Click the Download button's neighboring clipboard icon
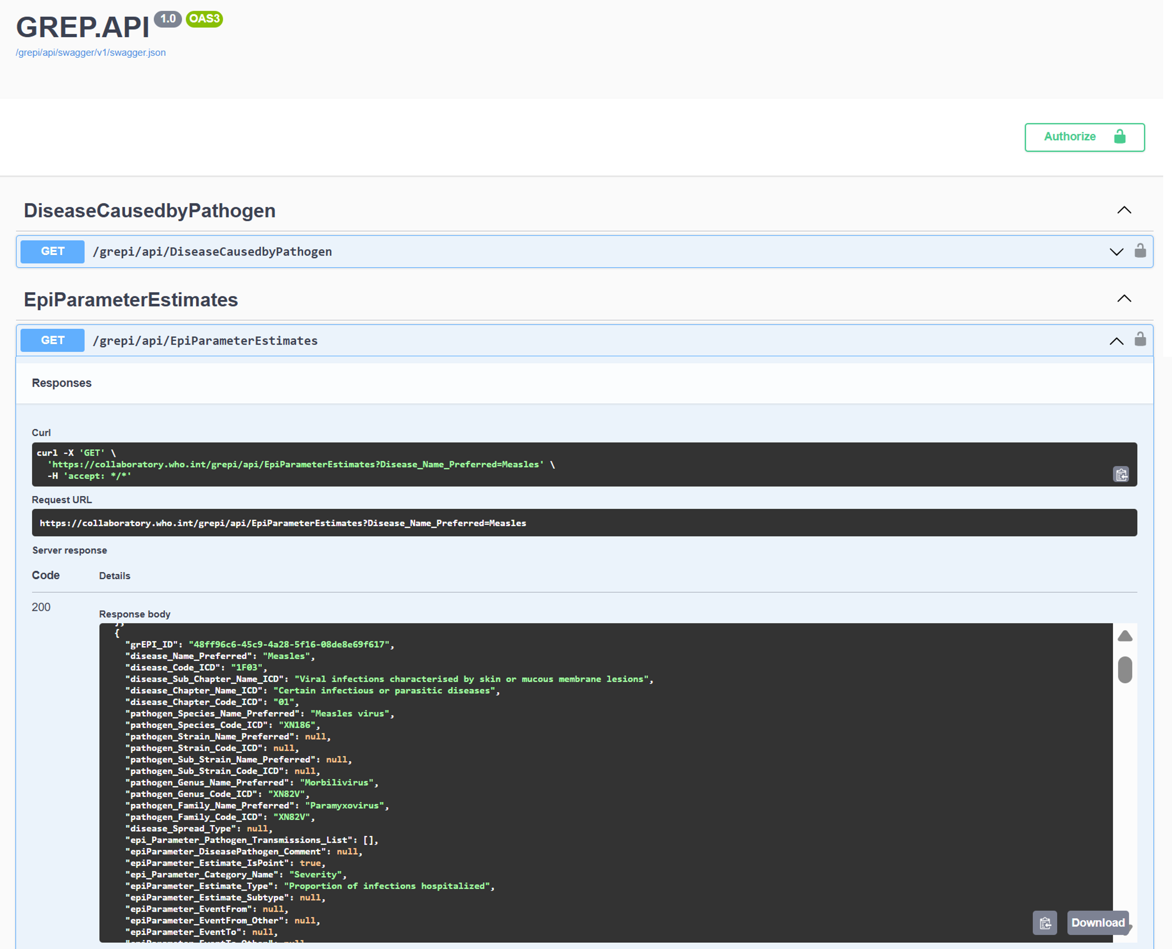The width and height of the screenshot is (1172, 949). pos(1045,923)
